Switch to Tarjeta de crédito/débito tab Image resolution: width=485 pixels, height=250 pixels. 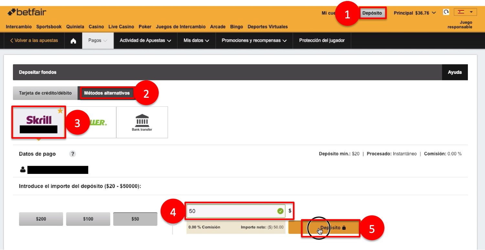(45, 93)
